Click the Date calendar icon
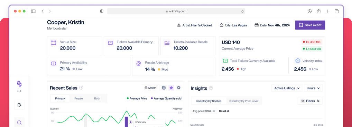 (x=256, y=25)
